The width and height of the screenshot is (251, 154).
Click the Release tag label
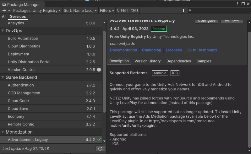159,29
